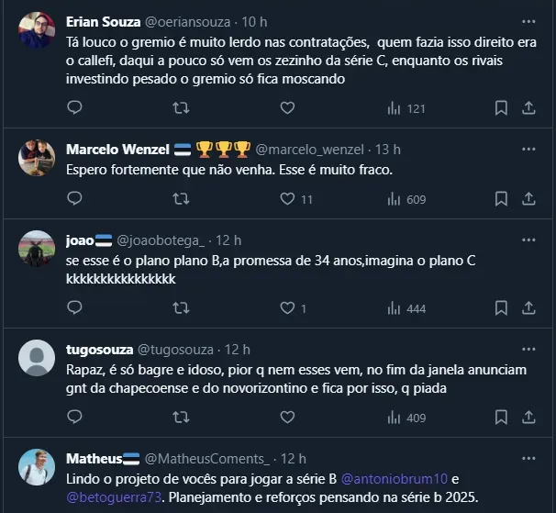This screenshot has width=556, height=513.
Task: Bookmark tugosouza's tweet
Action: pyautogui.click(x=501, y=418)
